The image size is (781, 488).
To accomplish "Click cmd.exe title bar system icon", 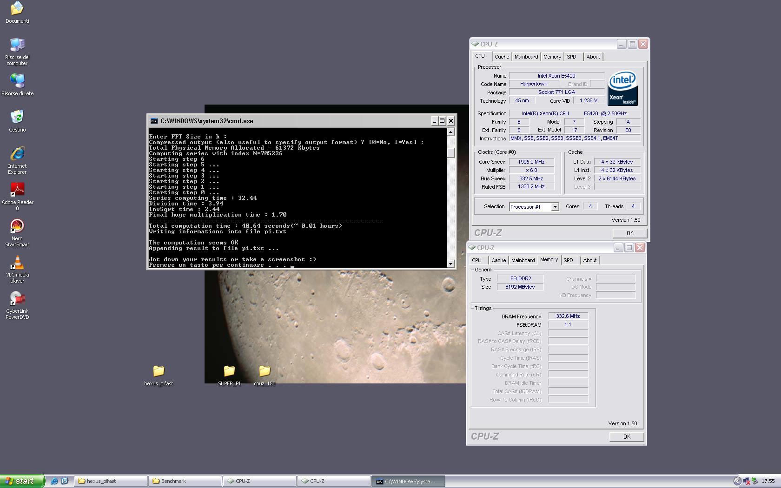I will click(154, 121).
